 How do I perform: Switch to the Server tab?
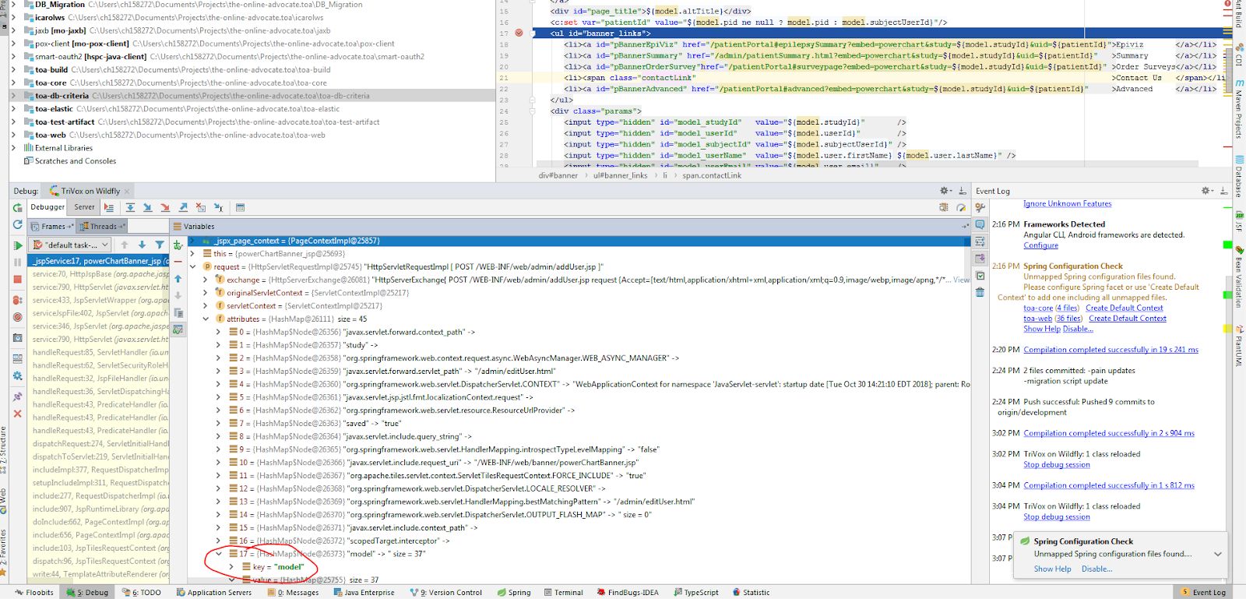(84, 207)
